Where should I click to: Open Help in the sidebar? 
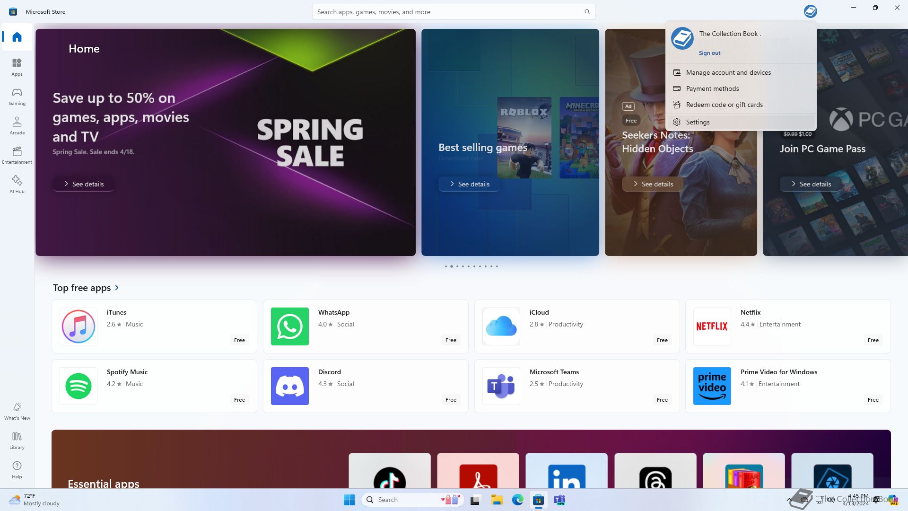click(17, 470)
